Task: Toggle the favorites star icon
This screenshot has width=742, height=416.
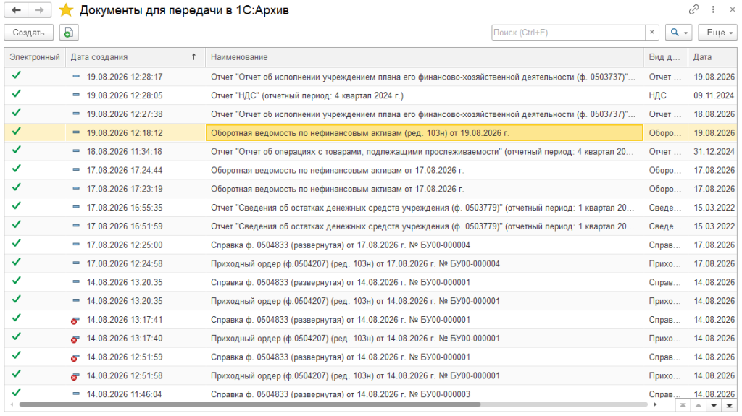Action: point(66,10)
